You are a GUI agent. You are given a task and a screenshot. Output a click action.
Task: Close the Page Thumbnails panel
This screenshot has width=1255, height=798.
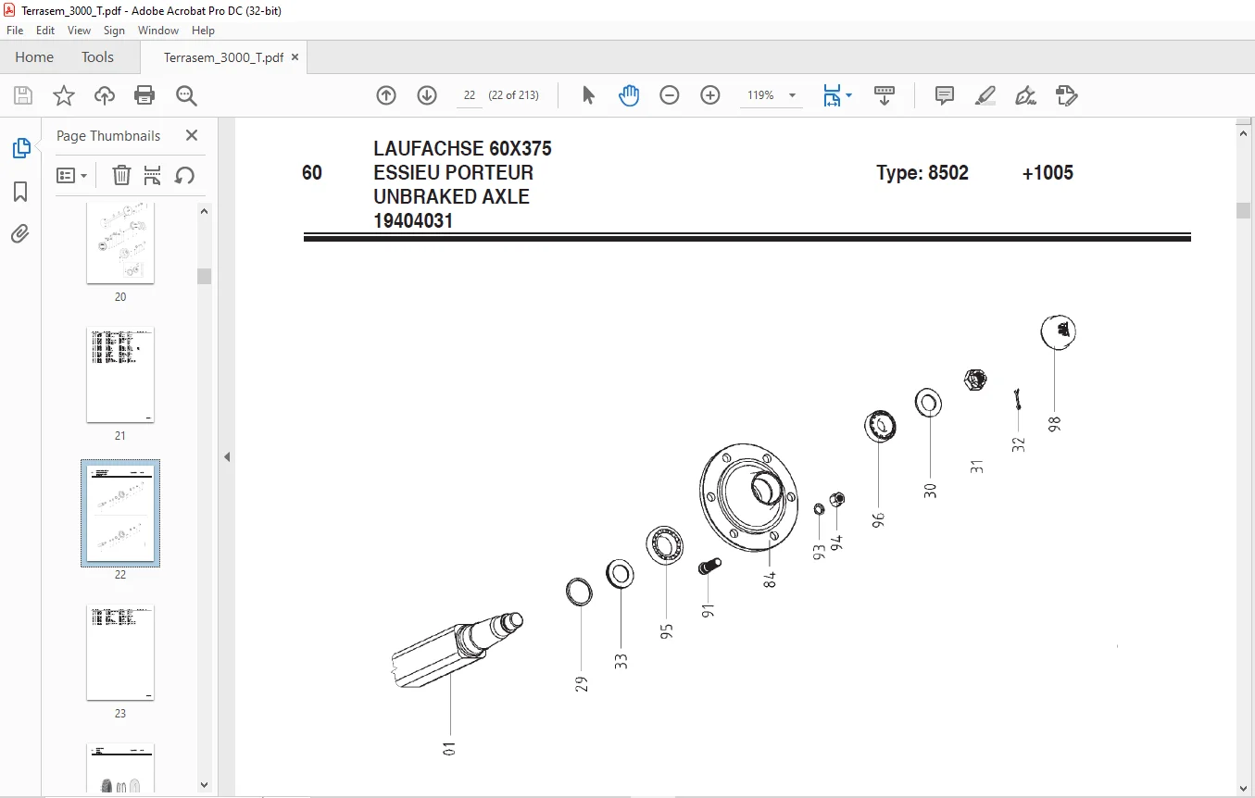[192, 135]
